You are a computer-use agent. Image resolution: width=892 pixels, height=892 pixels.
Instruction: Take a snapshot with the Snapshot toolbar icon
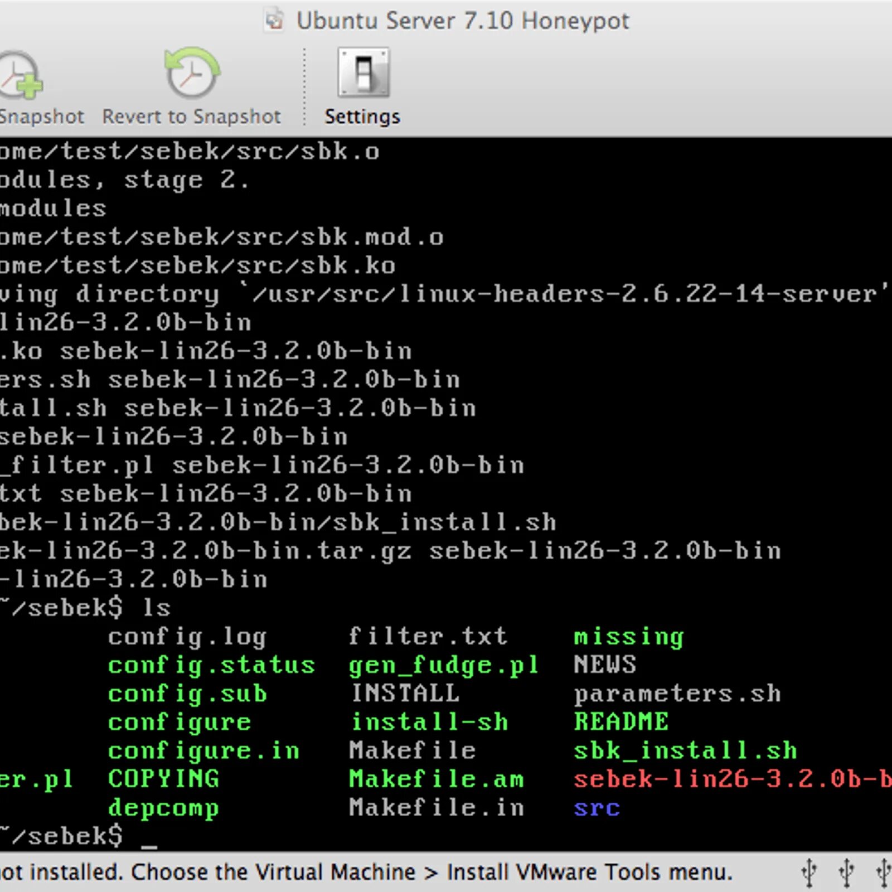[20, 75]
